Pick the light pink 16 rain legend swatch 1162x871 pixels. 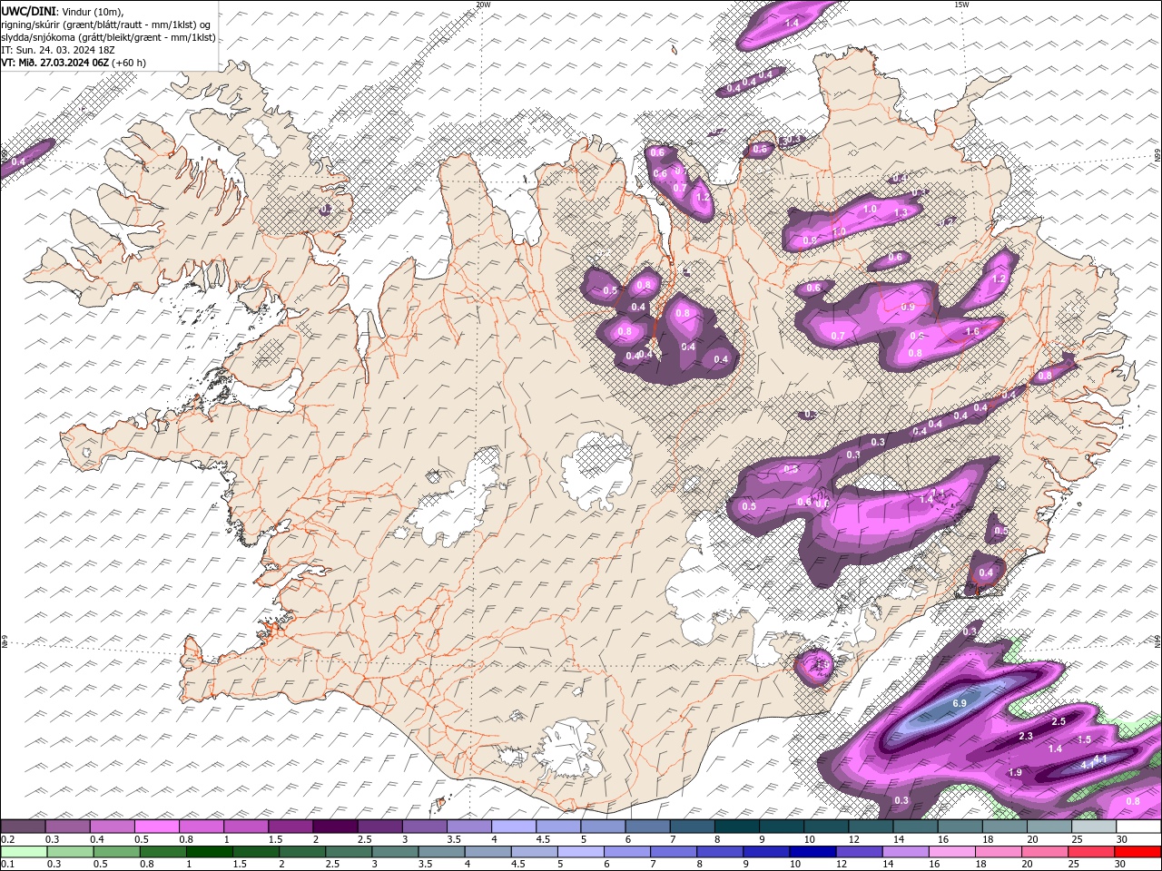click(951, 852)
